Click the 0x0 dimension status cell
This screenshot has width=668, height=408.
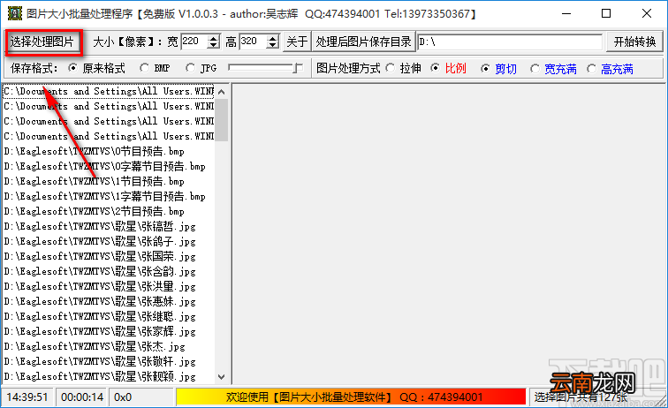pos(140,397)
